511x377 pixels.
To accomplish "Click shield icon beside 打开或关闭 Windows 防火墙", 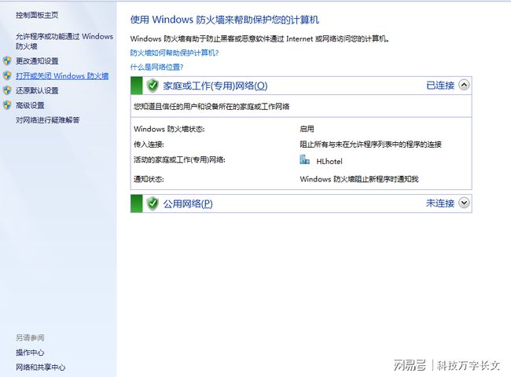I will point(7,75).
